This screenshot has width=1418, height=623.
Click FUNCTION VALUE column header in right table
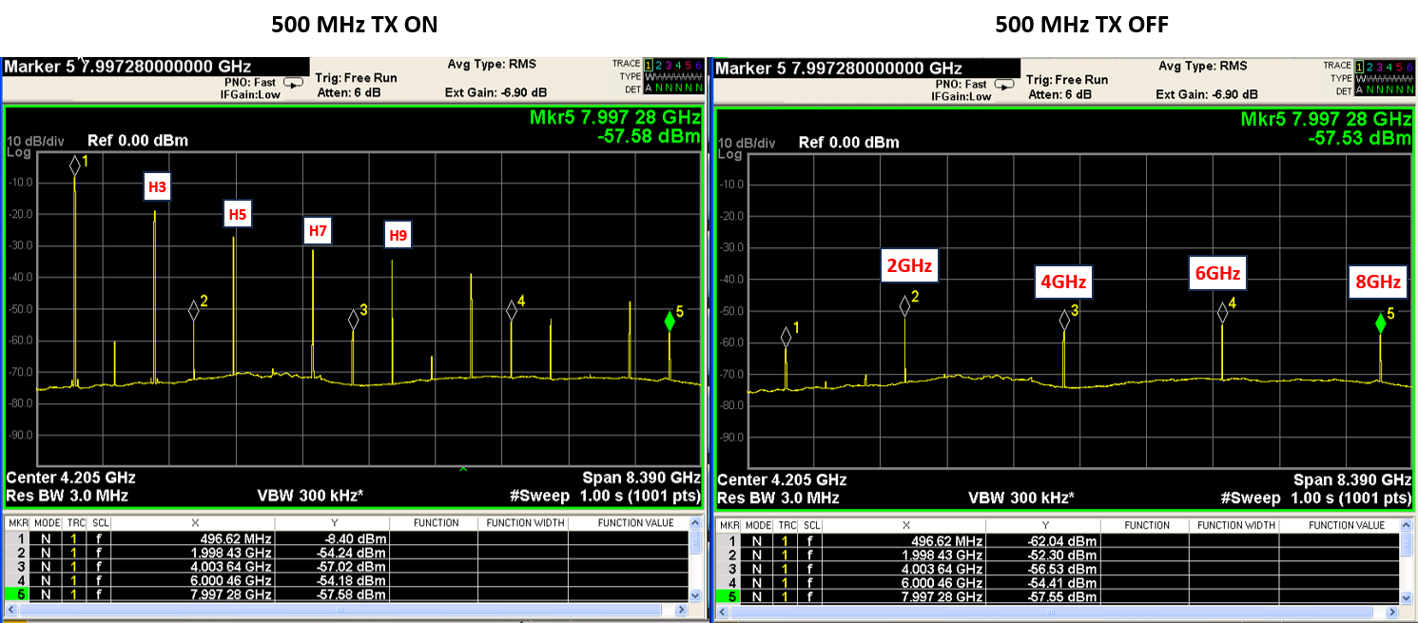(x=1346, y=525)
